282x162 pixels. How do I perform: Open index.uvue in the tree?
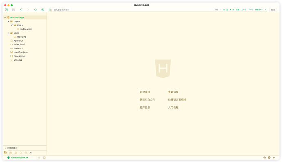click(x=26, y=29)
